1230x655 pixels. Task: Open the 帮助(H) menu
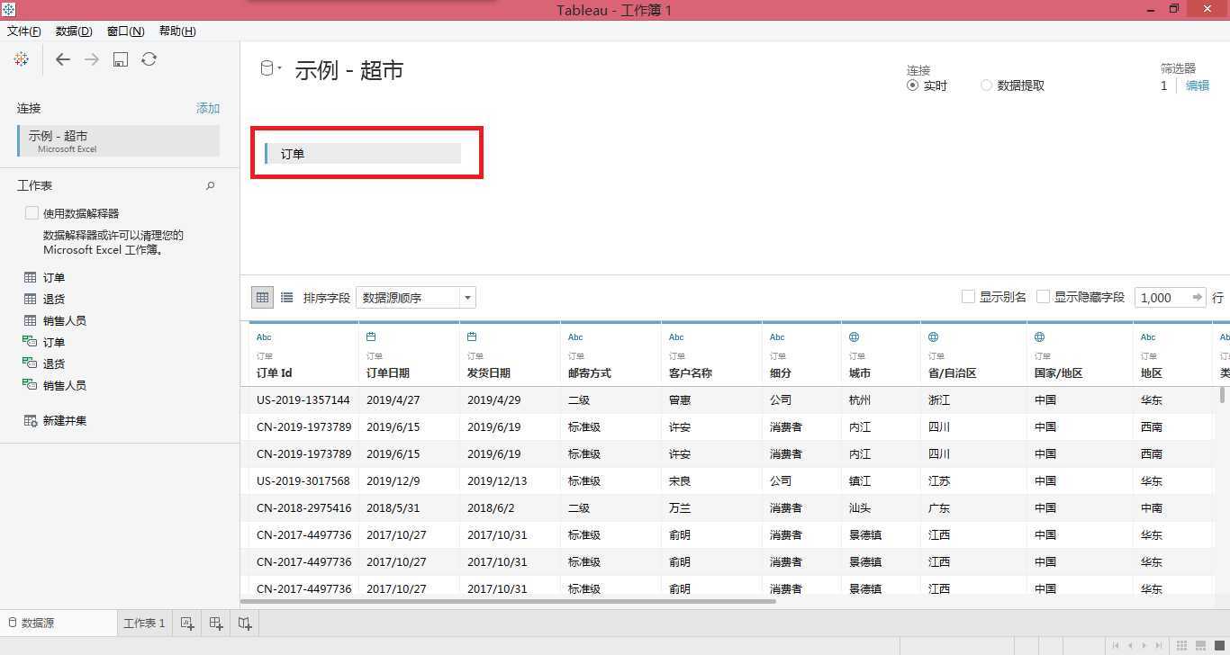177,31
